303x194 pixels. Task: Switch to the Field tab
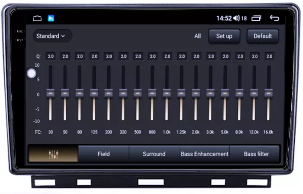103,154
